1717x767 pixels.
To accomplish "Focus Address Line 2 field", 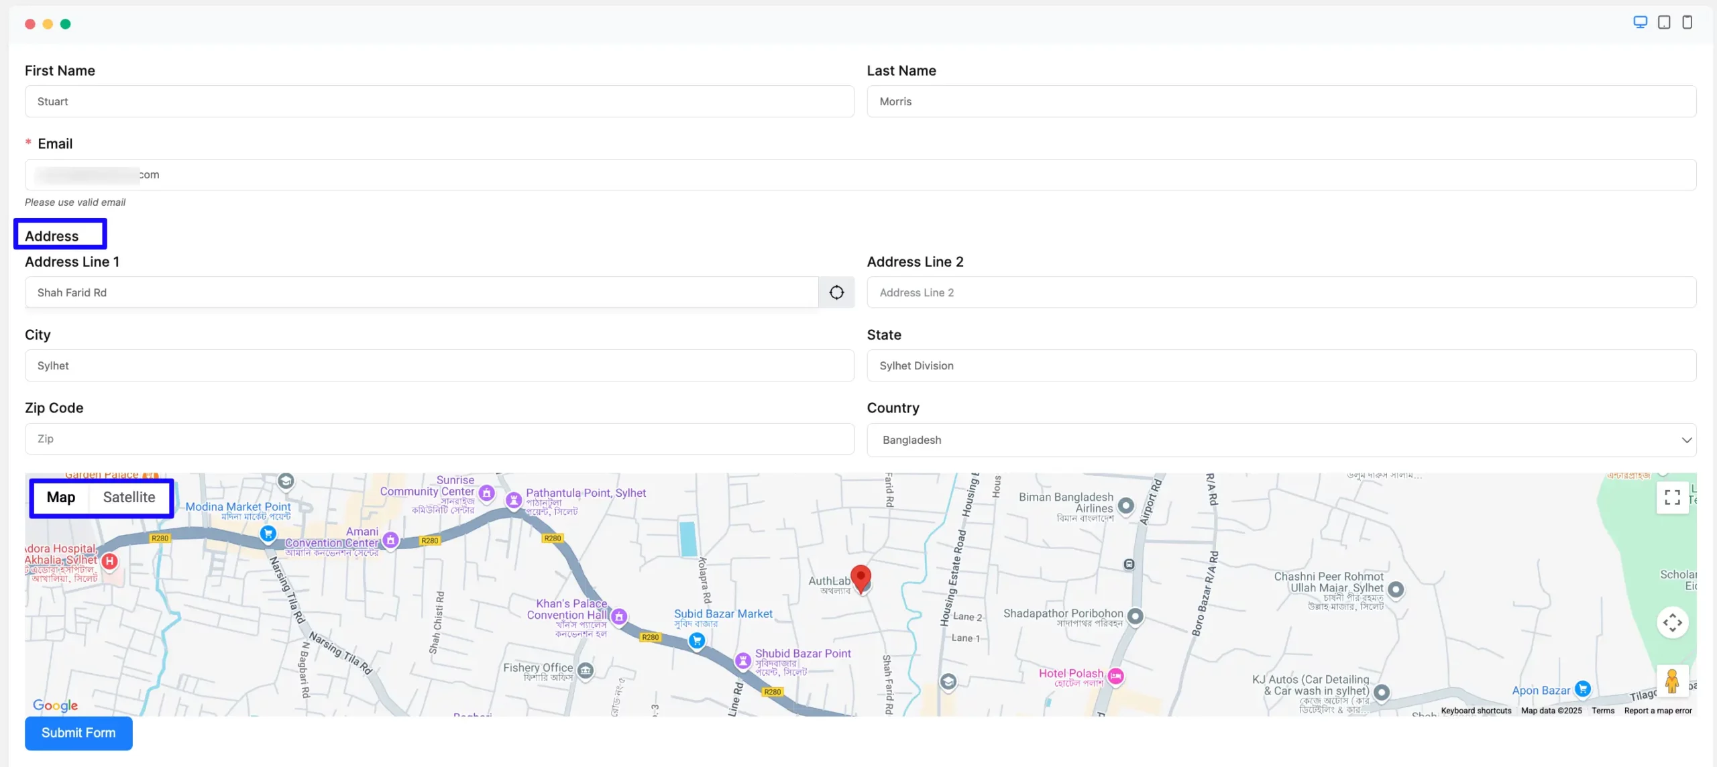I will pyautogui.click(x=1281, y=292).
